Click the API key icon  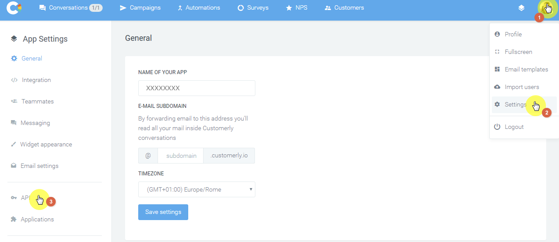[14, 198]
